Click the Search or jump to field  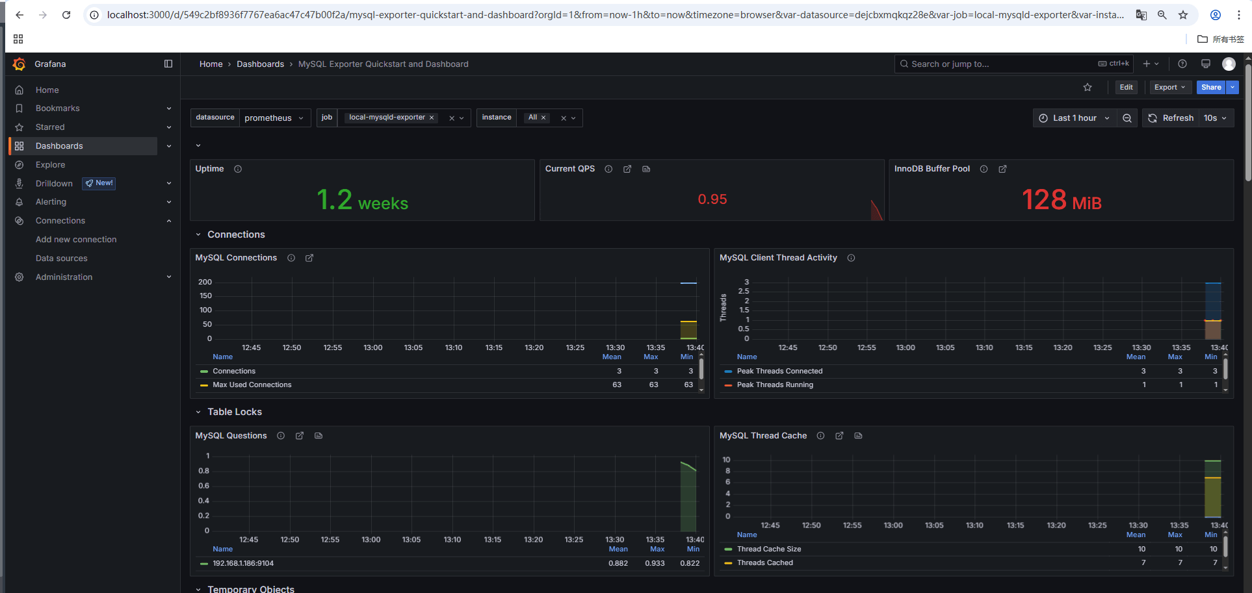point(1013,64)
